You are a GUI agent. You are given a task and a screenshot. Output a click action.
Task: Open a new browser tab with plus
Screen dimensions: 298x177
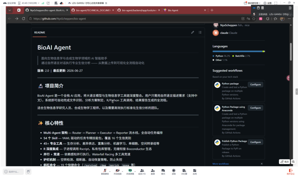coord(212,10)
